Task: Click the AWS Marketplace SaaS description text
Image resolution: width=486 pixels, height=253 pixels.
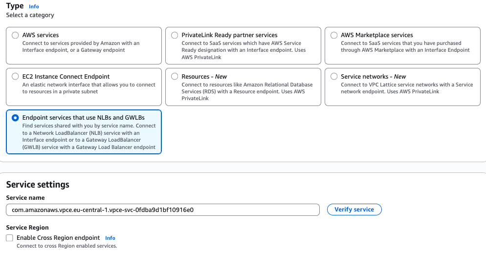Action: pos(405,46)
